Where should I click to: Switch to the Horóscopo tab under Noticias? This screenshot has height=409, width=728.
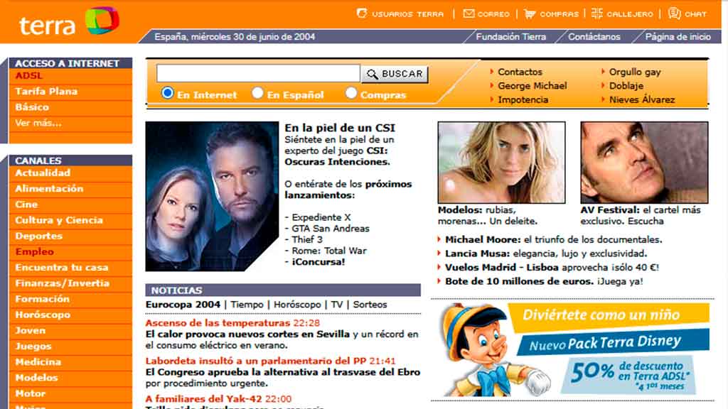coord(297,305)
